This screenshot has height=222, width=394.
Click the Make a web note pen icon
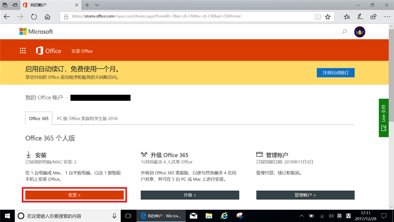[x=360, y=17]
